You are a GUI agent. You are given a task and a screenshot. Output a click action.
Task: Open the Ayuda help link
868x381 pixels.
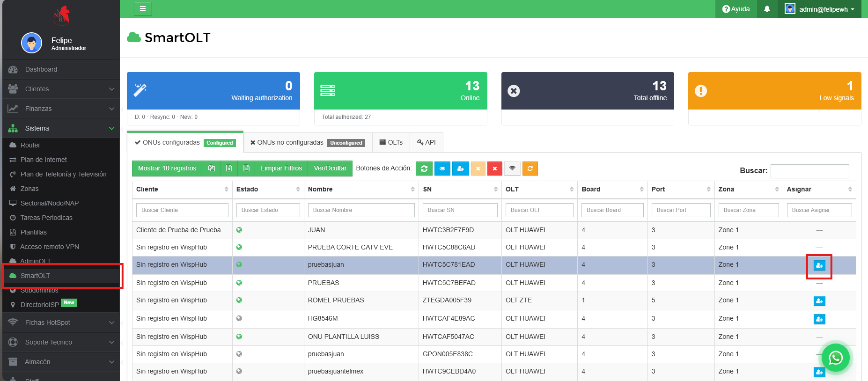coord(736,9)
